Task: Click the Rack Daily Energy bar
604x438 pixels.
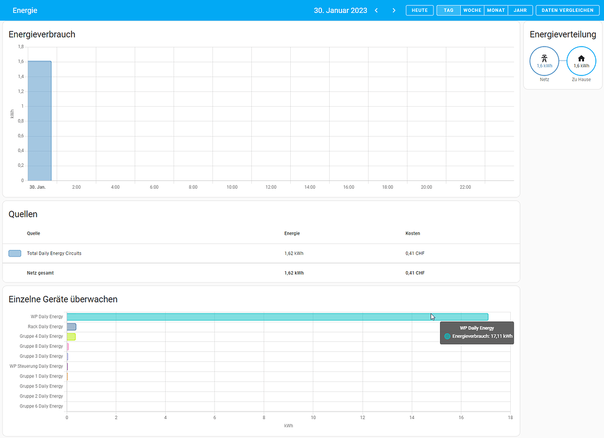Action: pos(70,327)
